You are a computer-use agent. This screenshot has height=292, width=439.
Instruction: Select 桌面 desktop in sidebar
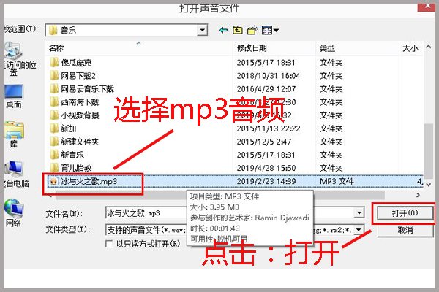[14, 96]
